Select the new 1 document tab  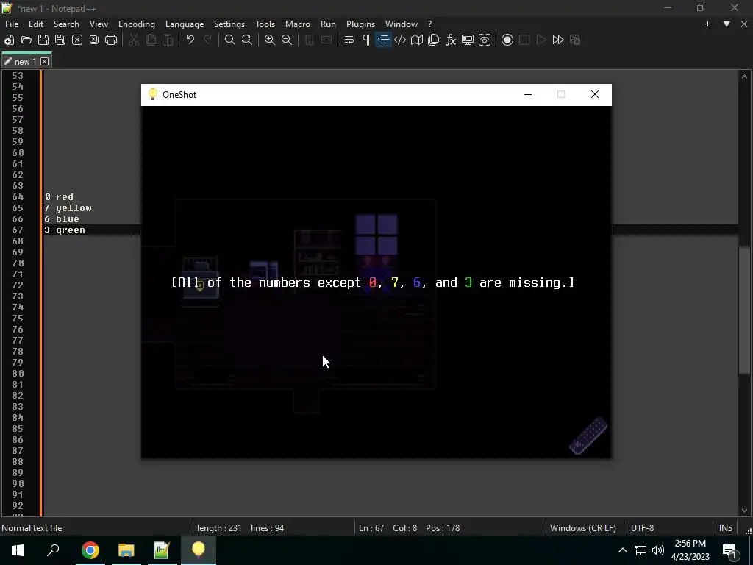[26, 62]
